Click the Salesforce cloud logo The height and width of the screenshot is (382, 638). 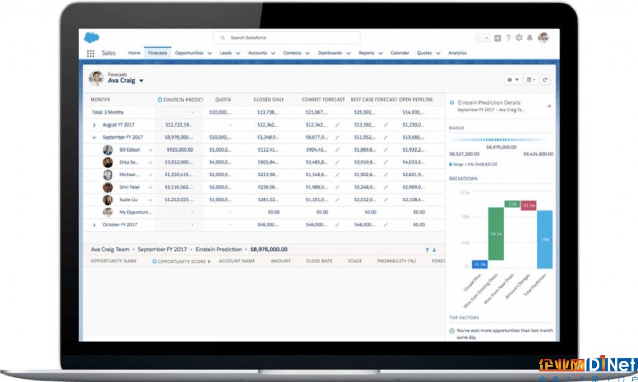click(92, 38)
